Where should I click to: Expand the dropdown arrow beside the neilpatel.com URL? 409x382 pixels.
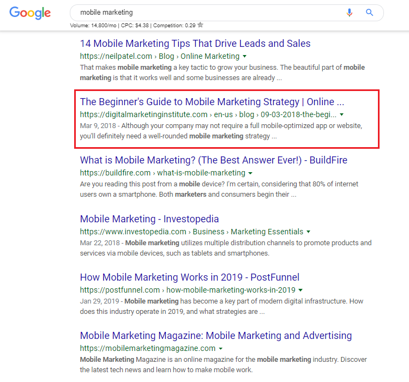[245, 56]
